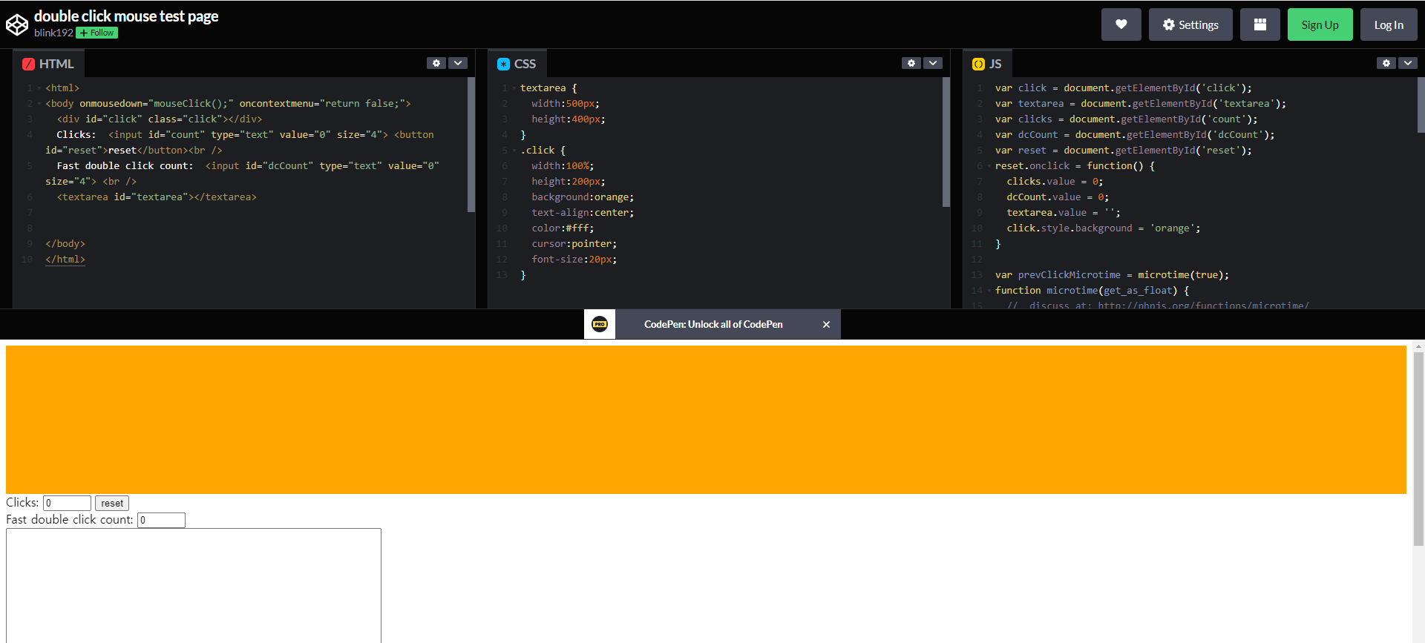Click the preview pane scrollbar thumb
Screen dimensions: 1425x643
1418,449
